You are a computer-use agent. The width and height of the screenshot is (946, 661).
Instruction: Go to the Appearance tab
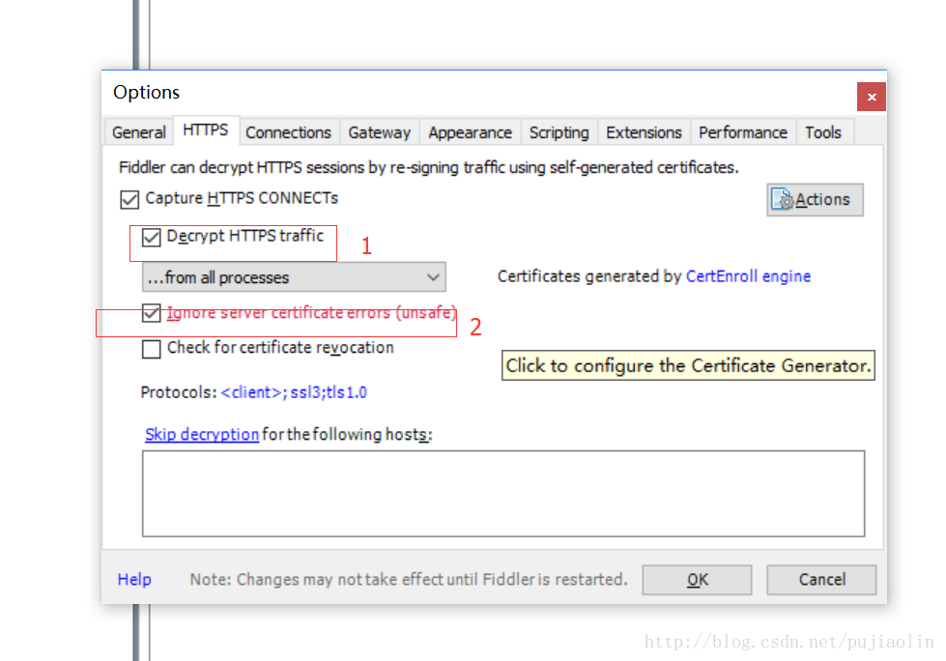pyautogui.click(x=470, y=132)
